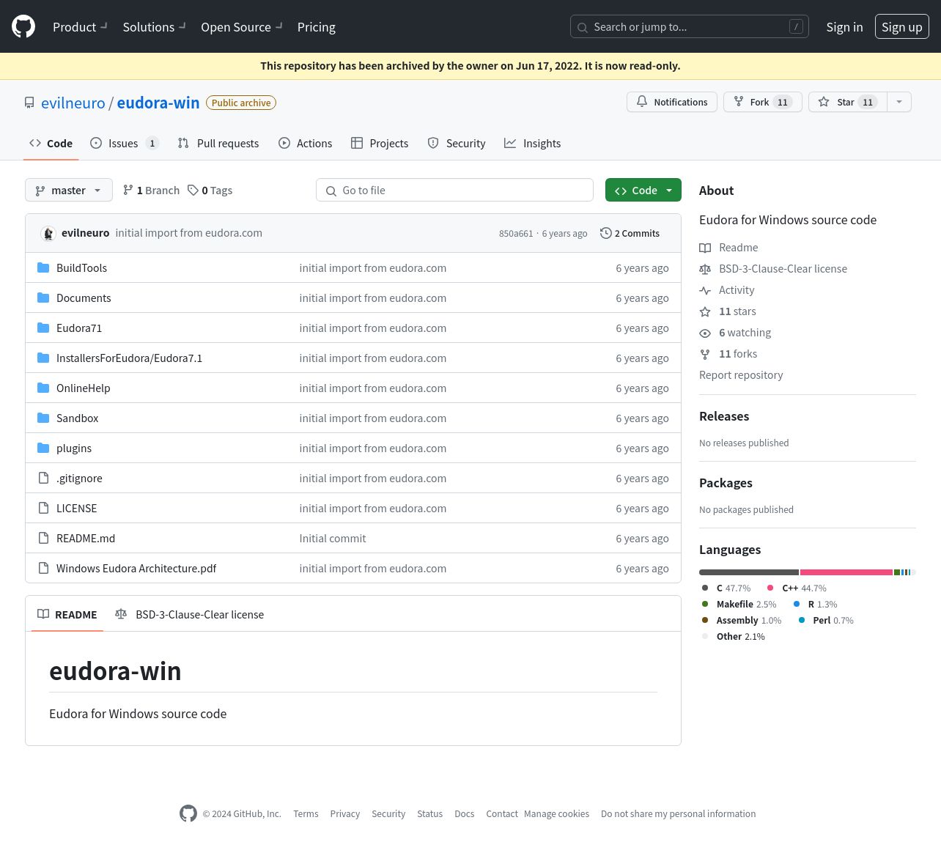
Task: Click the book icon next to Readme
Action: [705, 248]
